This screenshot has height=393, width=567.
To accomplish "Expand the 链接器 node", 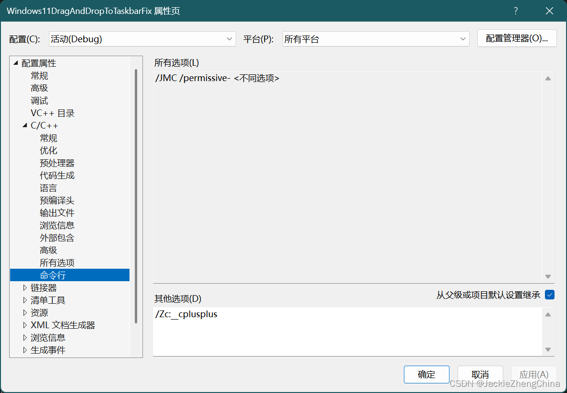I will (x=24, y=288).
